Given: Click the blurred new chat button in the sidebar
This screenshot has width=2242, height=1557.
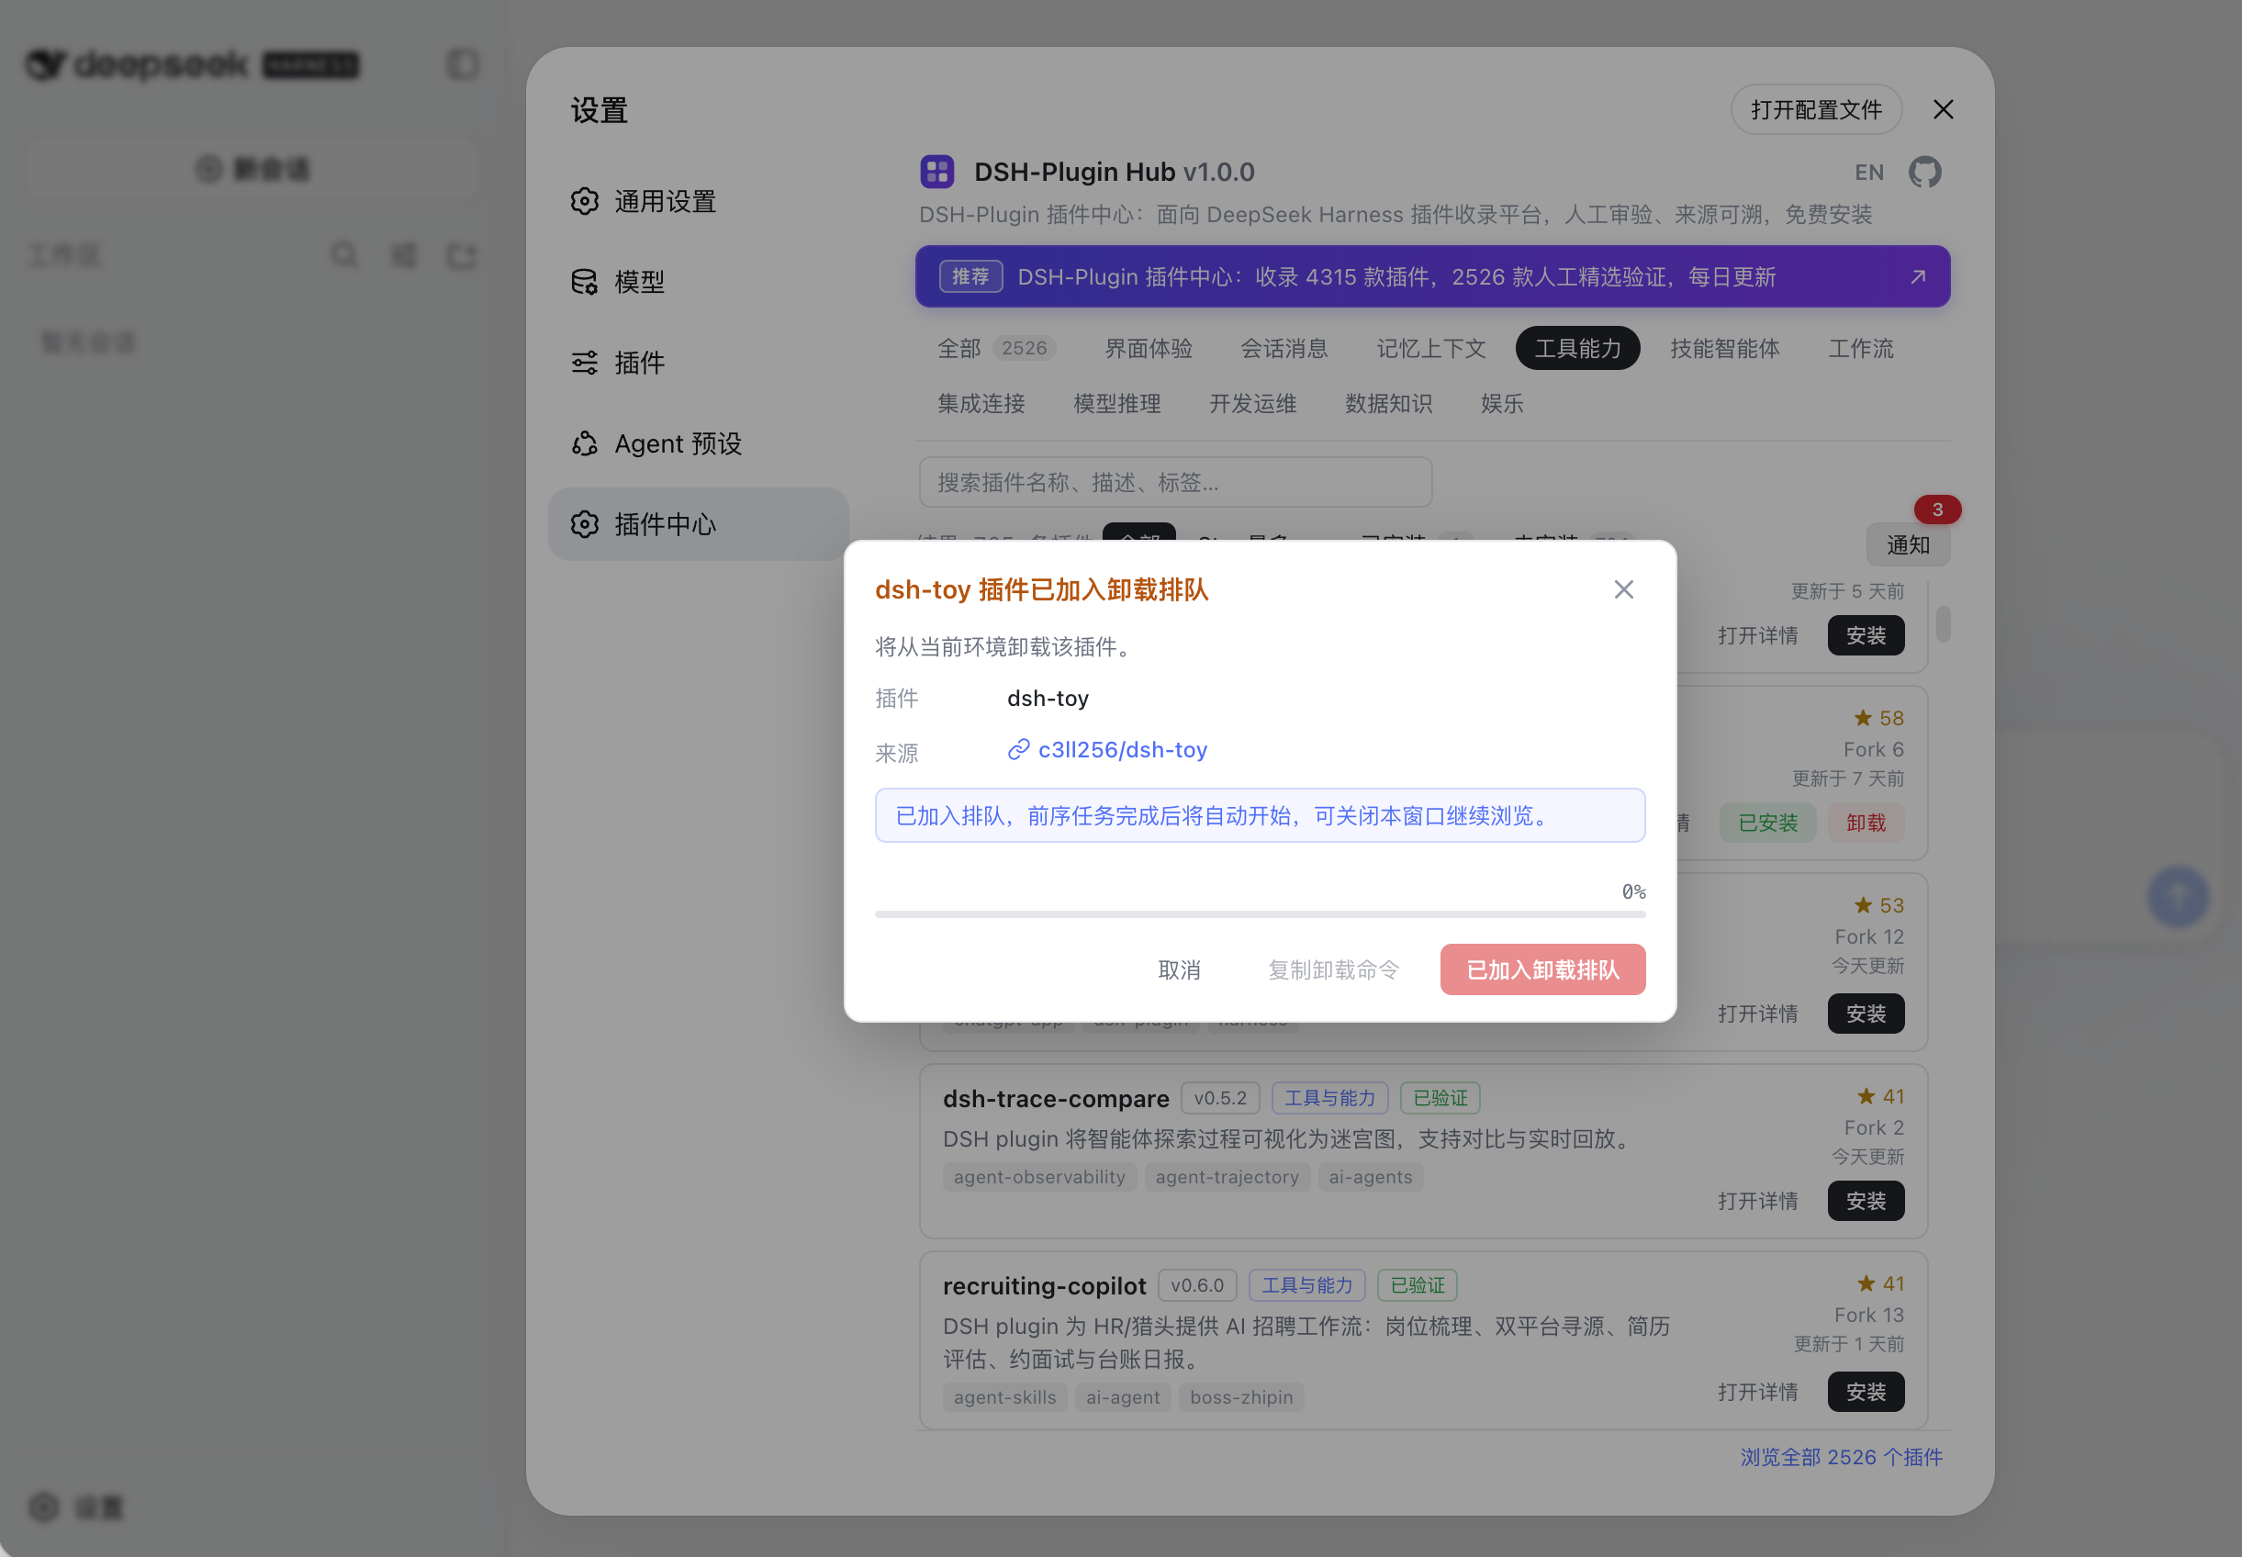Looking at the screenshot, I should pos(252,169).
